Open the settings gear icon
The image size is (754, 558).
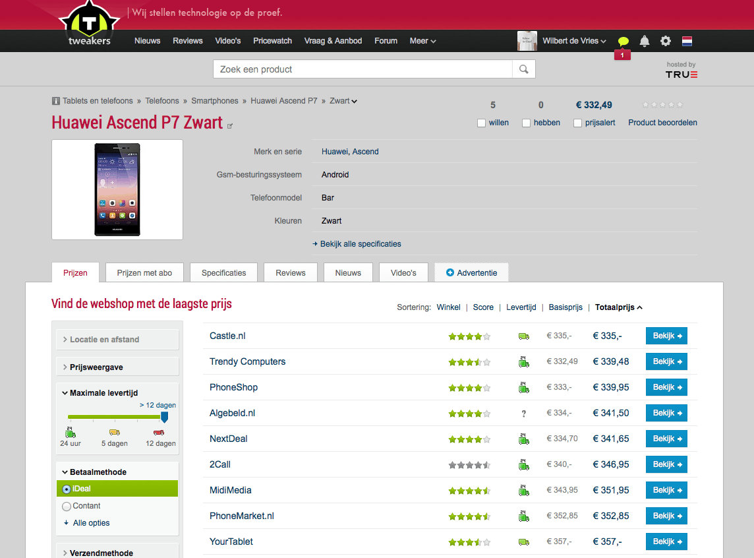[x=666, y=40]
